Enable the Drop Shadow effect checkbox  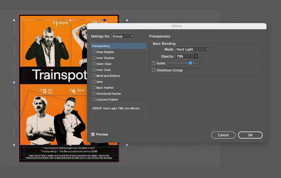94,52
